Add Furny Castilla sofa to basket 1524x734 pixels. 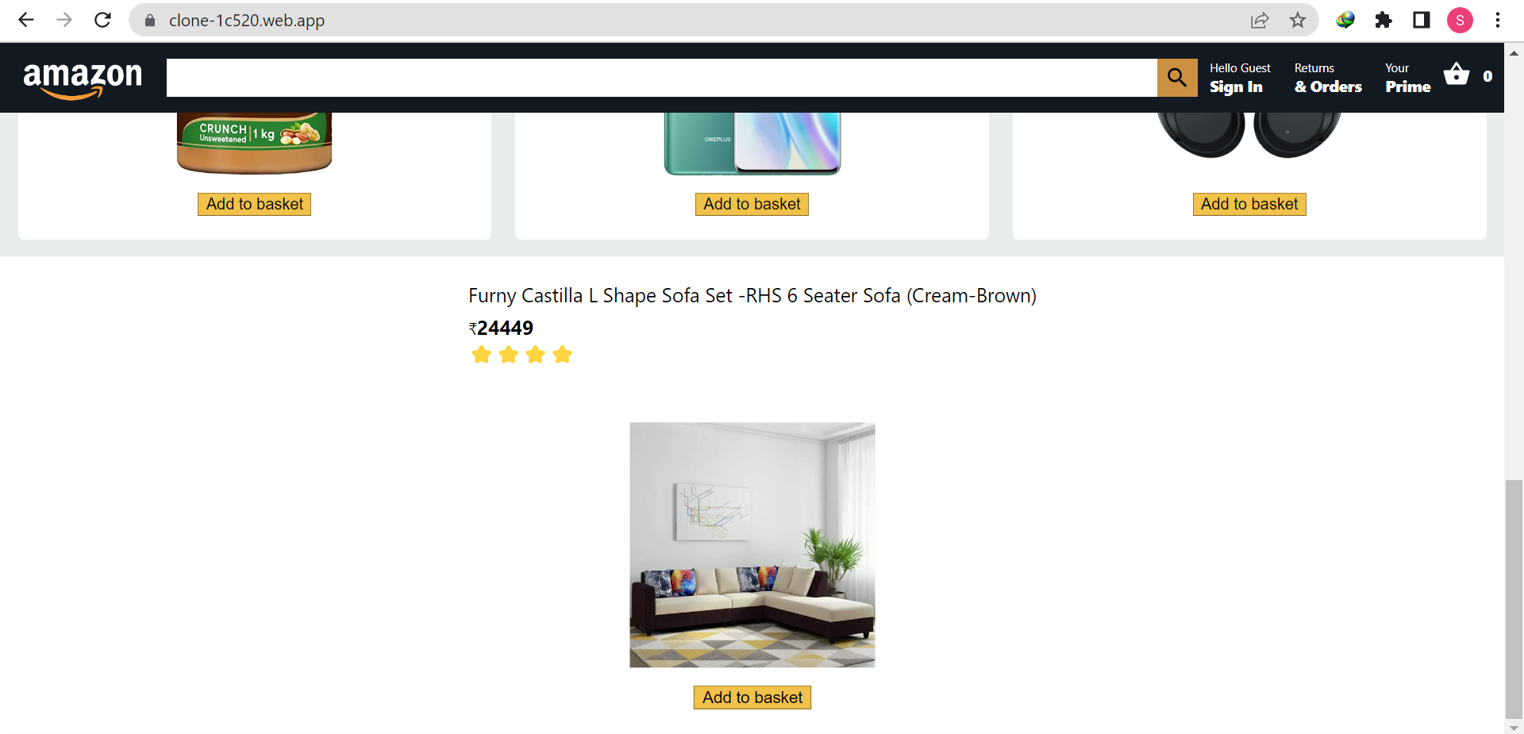pyautogui.click(x=752, y=697)
